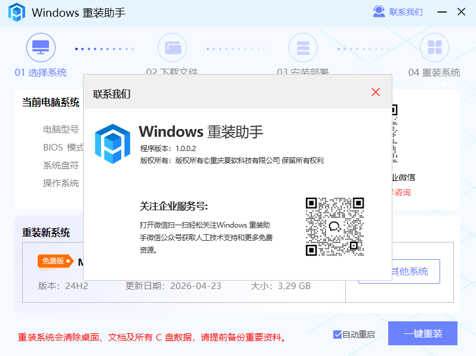Image resolution: width=476 pixels, height=356 pixels.
Task: Click the app logo in main title bar
Action: tap(17, 12)
